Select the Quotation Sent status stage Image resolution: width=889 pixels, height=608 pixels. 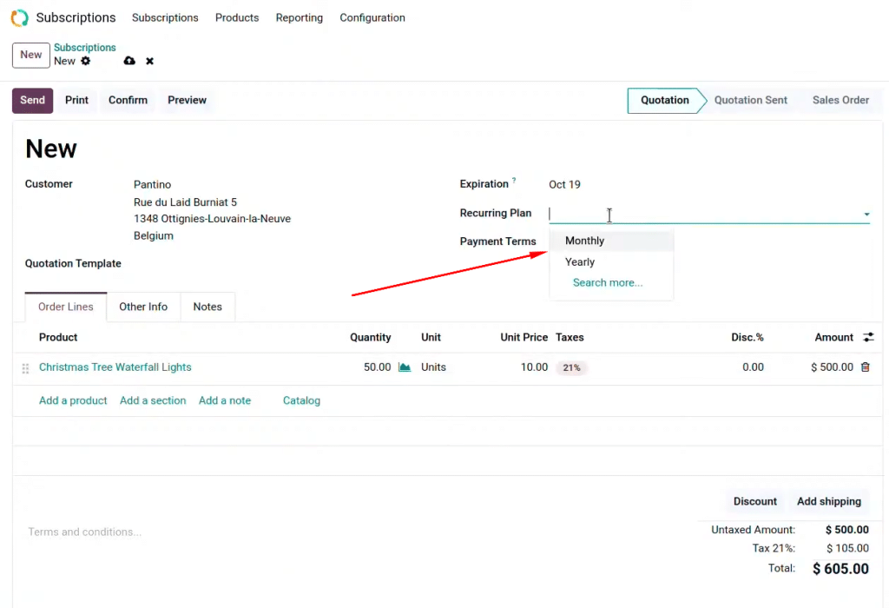click(750, 100)
